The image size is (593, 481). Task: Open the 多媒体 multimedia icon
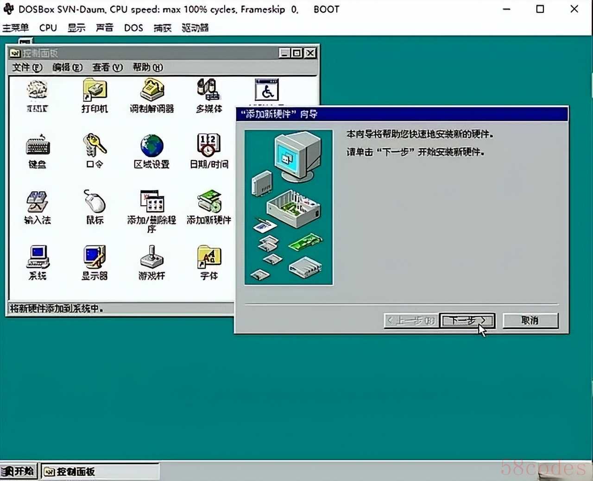click(x=208, y=95)
